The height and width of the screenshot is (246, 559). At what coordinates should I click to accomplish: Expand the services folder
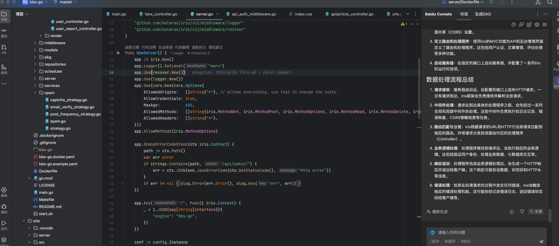tap(35, 85)
